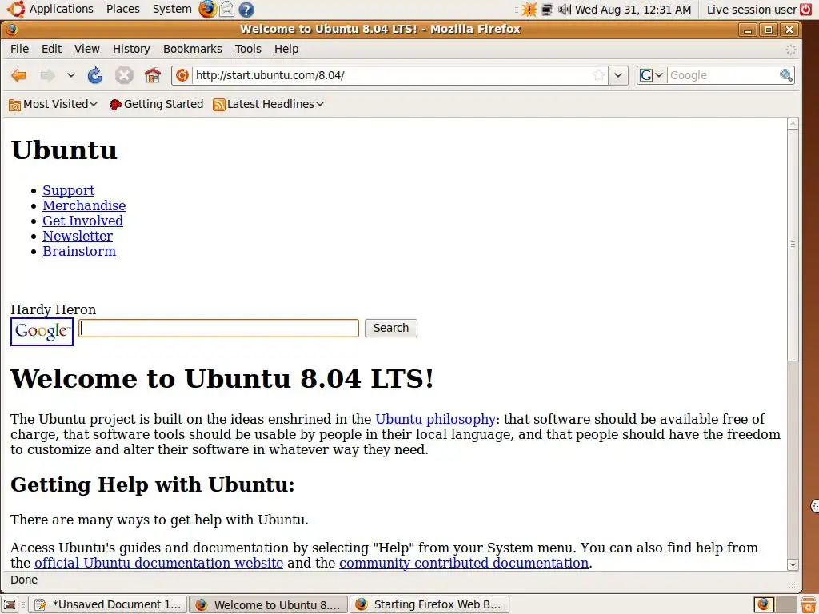The width and height of the screenshot is (819, 614).
Task: Click the update notification starburst icon
Action: [529, 10]
